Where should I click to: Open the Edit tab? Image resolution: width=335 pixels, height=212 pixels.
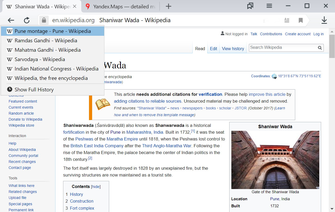pos(214,49)
